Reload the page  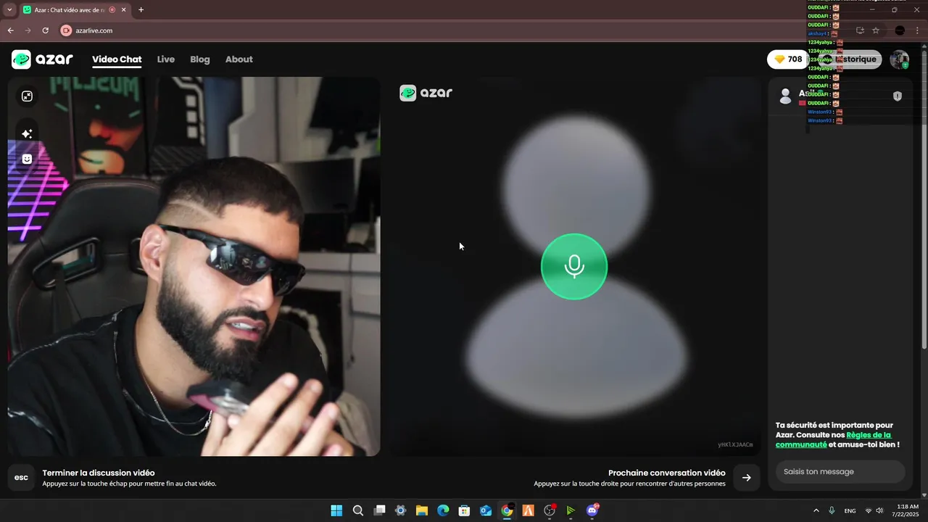tap(45, 30)
